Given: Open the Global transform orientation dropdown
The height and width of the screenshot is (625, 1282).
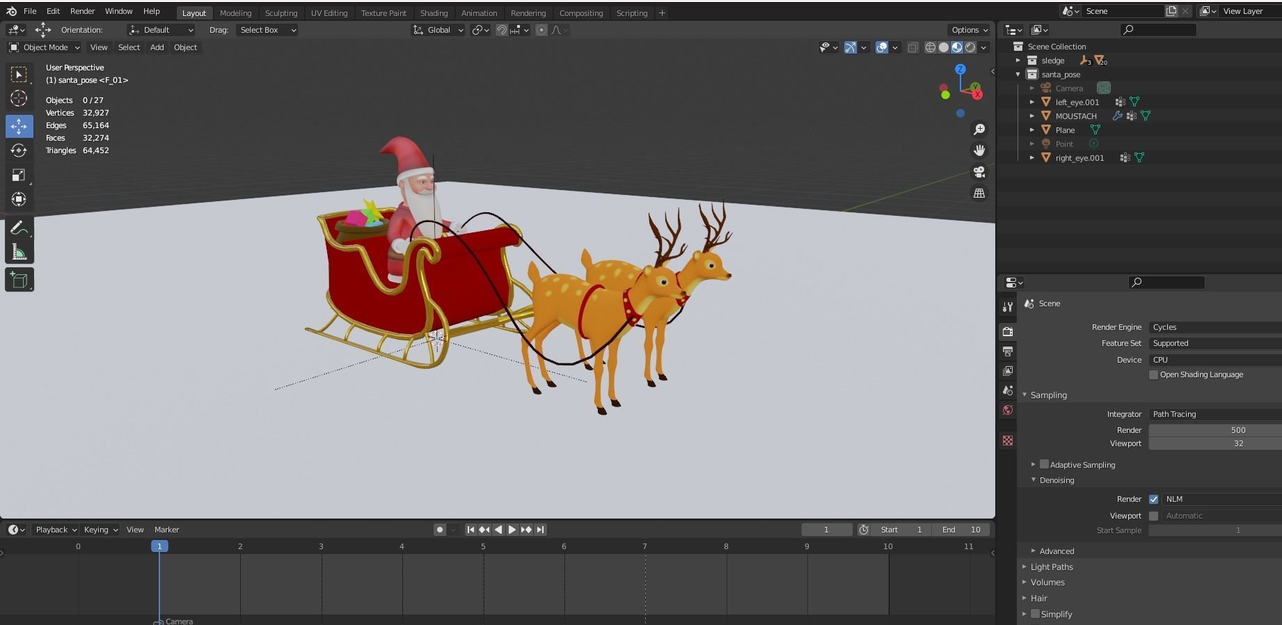Looking at the screenshot, I should click(438, 30).
